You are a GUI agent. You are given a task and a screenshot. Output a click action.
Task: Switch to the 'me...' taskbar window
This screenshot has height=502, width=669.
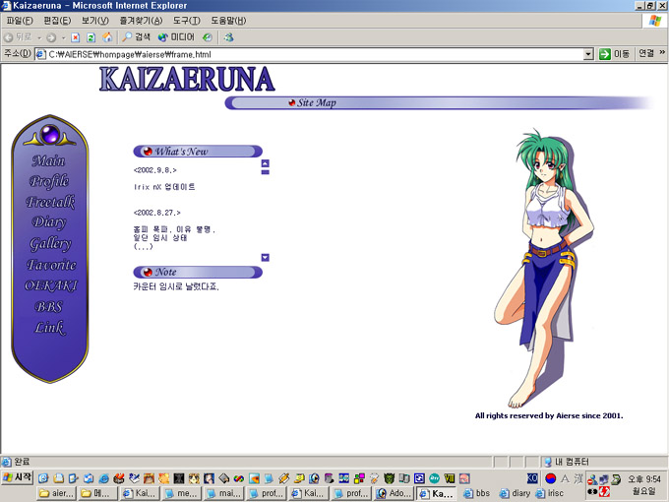click(182, 493)
